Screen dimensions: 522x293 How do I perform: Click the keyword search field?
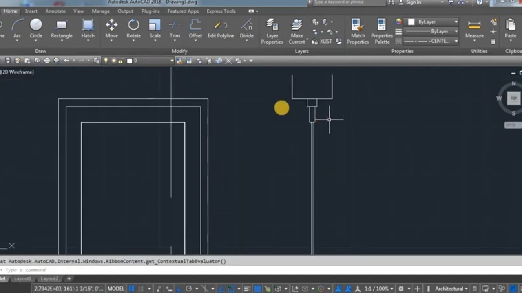349,2
